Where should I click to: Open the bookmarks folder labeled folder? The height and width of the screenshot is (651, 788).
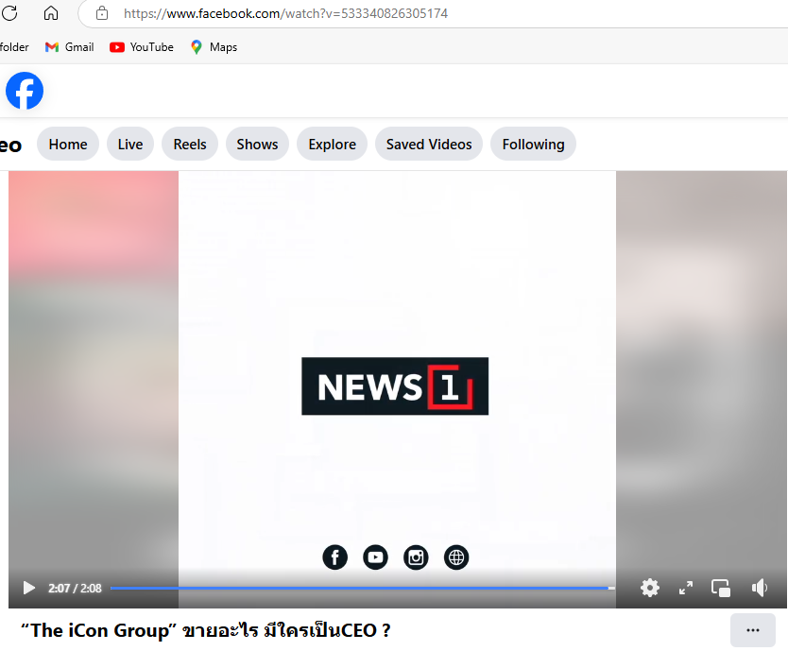(14, 47)
